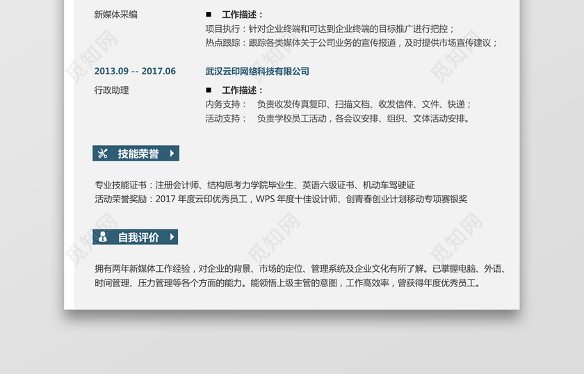Screen dimensions: 584x374
Task: Click the 工作描述 label under 行政助理
Action: click(243, 90)
